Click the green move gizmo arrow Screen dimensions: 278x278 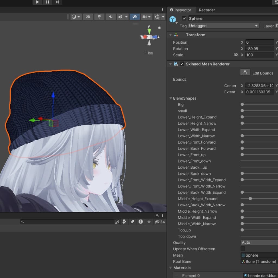(x=32, y=120)
